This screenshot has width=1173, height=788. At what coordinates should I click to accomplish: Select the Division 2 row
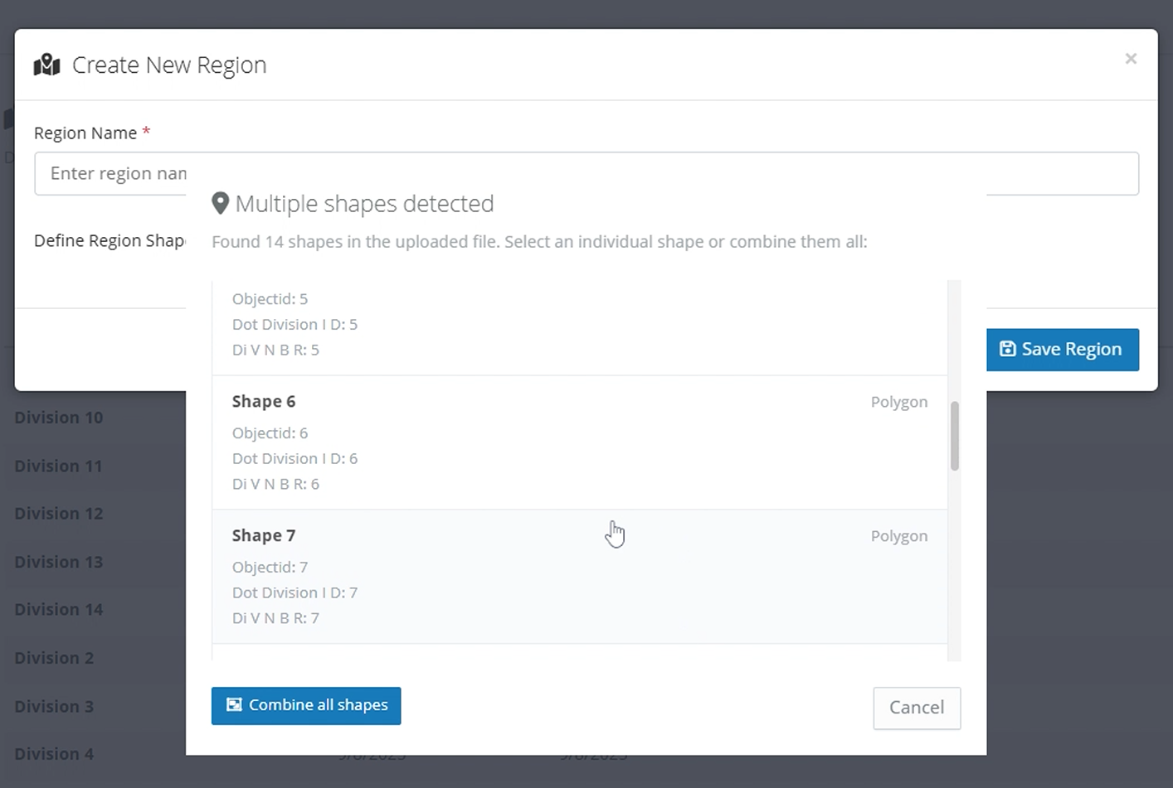55,658
